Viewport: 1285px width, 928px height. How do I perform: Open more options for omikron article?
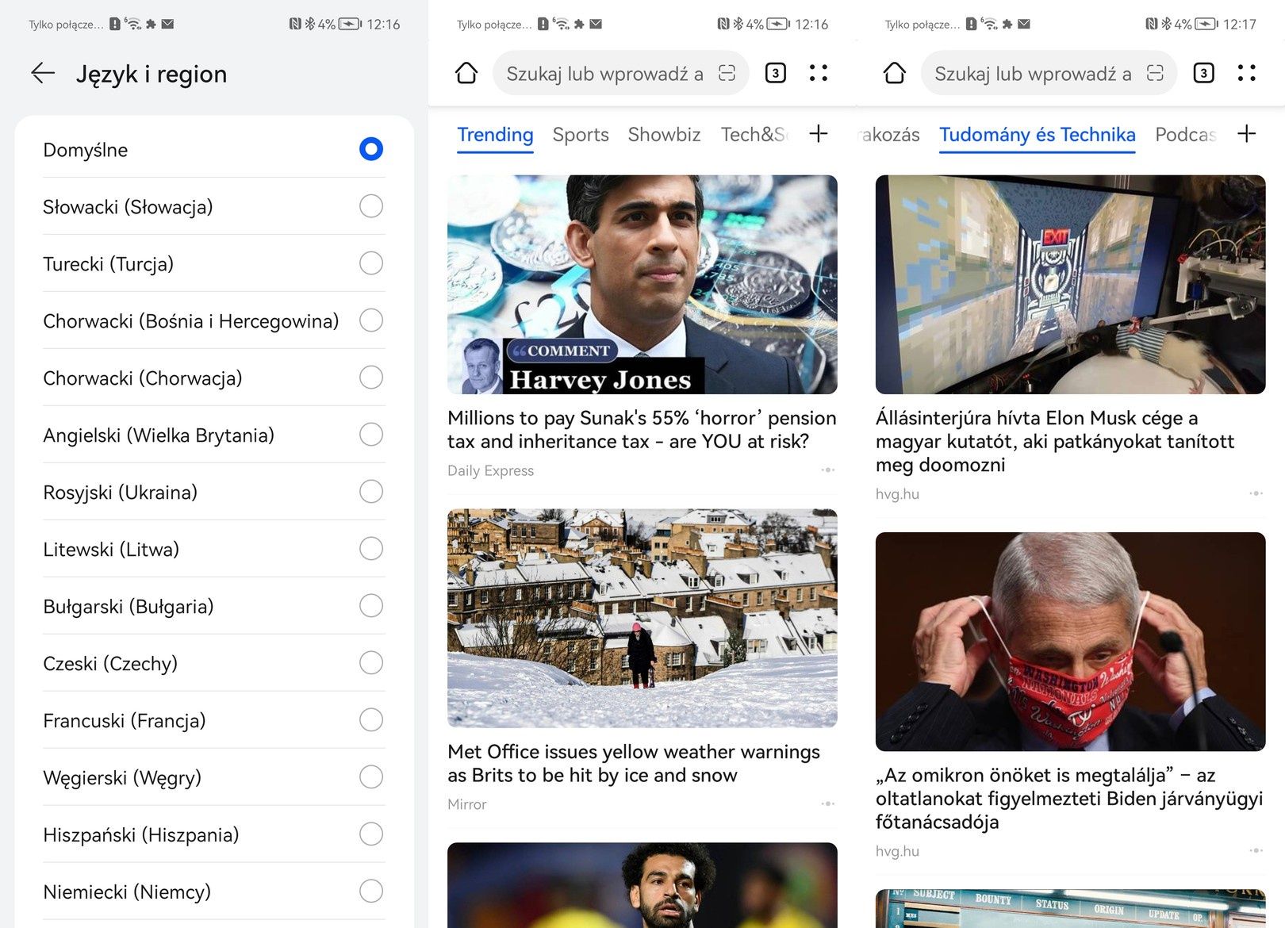click(1256, 851)
